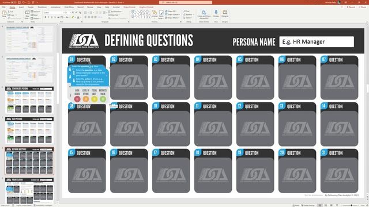Open the Shape Fill dropdown
Viewport: 369px width, 207px height.
(171, 11)
